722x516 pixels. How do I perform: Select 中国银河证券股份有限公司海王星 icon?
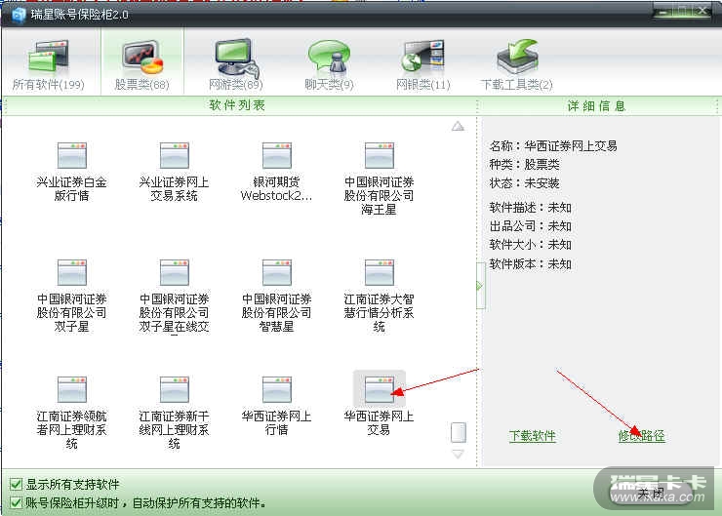pyautogui.click(x=379, y=156)
